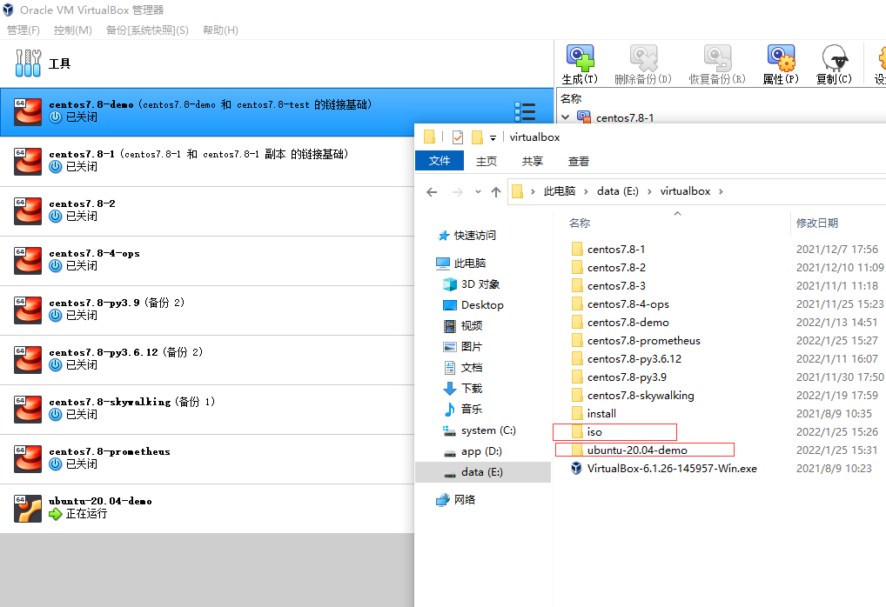Expand chevron after 此电脑 in address bar
Screen dimensions: 886x607
pos(586,192)
